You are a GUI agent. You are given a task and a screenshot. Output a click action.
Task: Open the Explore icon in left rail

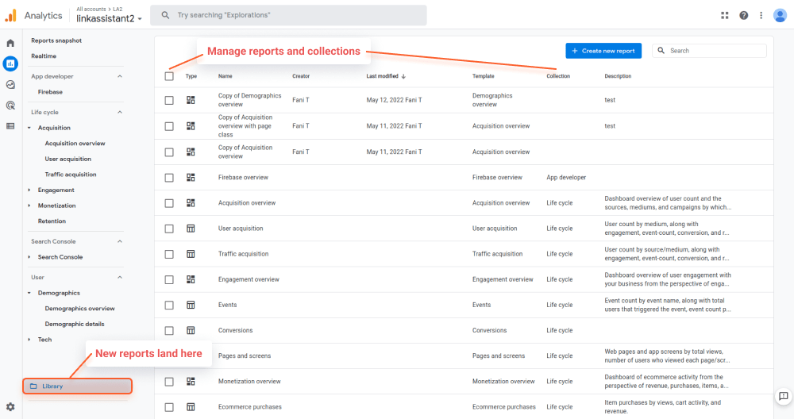pyautogui.click(x=10, y=84)
